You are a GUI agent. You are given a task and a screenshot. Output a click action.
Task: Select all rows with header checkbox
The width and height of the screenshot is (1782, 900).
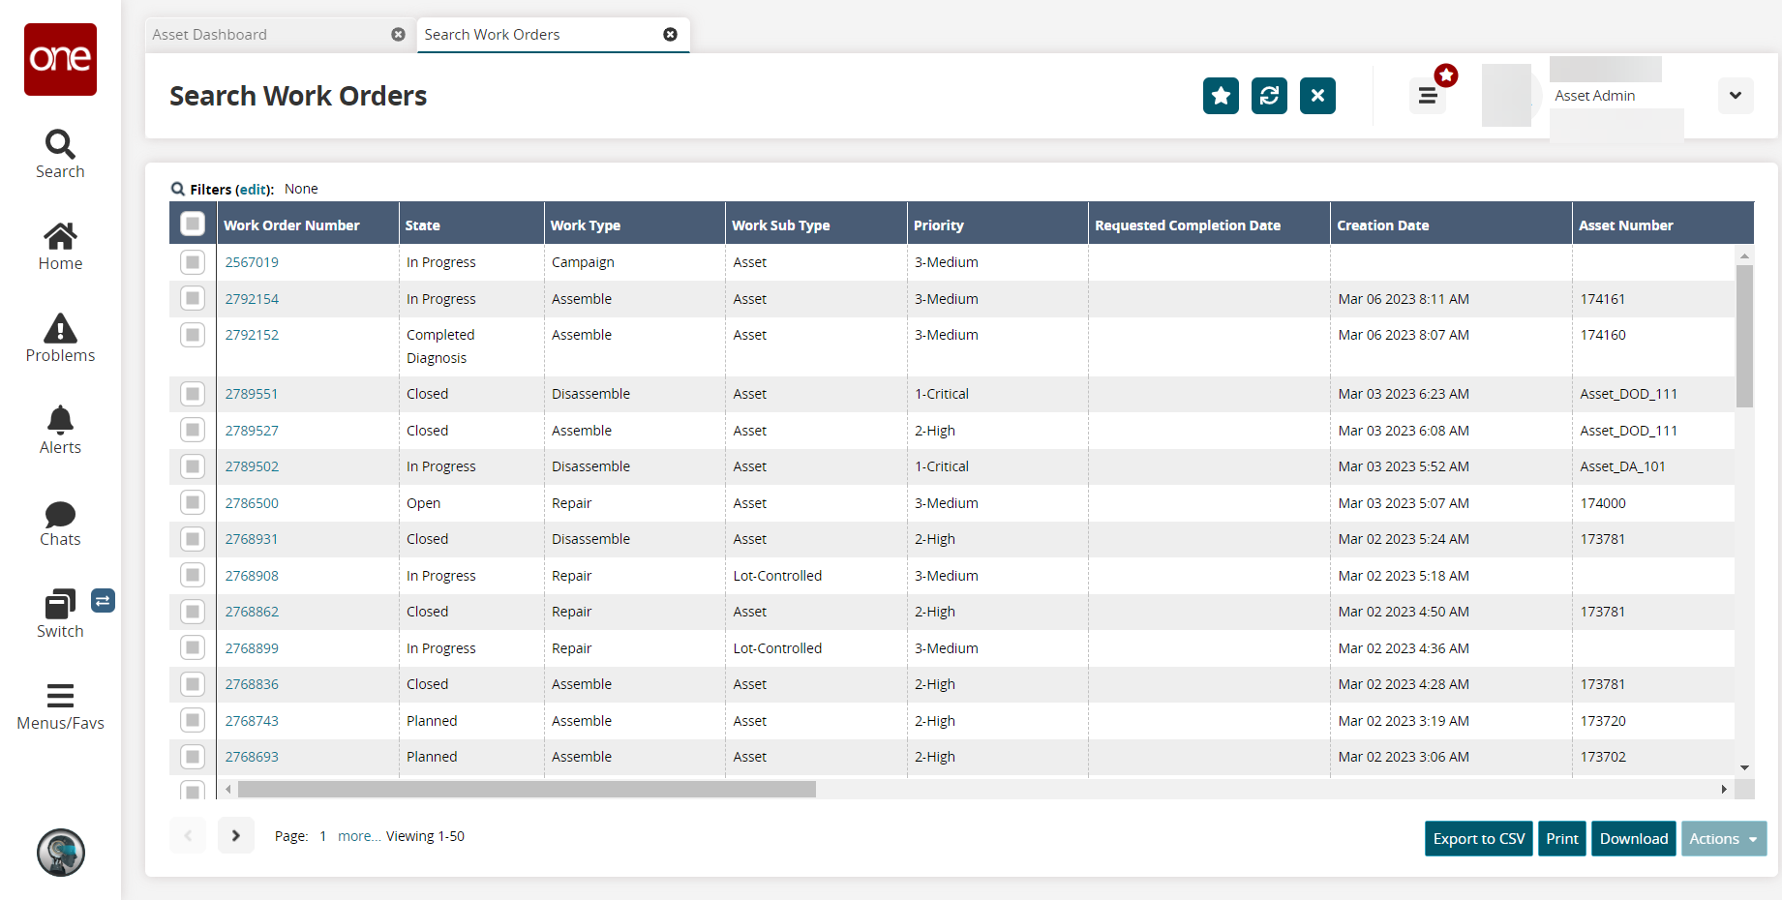pos(193,225)
